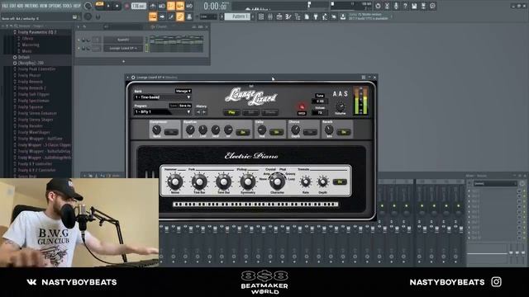The width and height of the screenshot is (529, 297).
Task: Click the scissors audio editor icon
Action: tap(387, 6)
